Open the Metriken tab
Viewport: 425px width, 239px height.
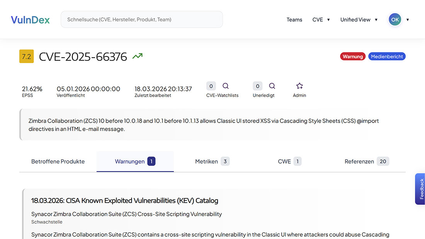click(x=212, y=161)
